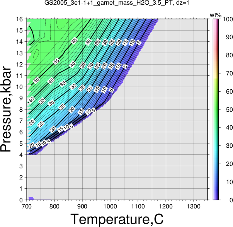Pick the 100 label on the colorbar
Screen dimensions: 233x227
[x=228, y=19]
